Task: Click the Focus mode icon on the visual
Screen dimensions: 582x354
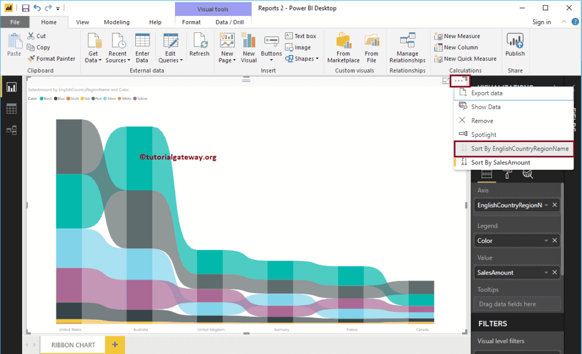Action: click(446, 81)
